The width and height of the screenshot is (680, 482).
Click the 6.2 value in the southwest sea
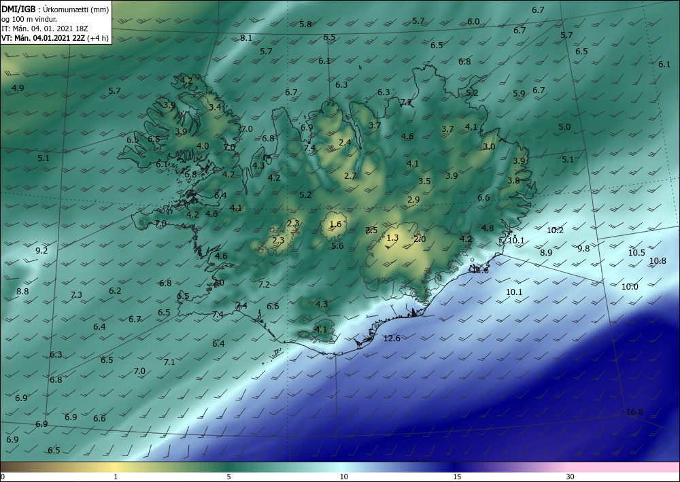pyautogui.click(x=115, y=290)
